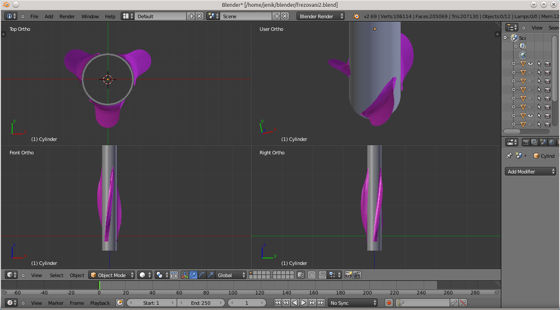Select the translate manipulator arrow icon
Viewport: 560px width, 310px height.
click(193, 275)
